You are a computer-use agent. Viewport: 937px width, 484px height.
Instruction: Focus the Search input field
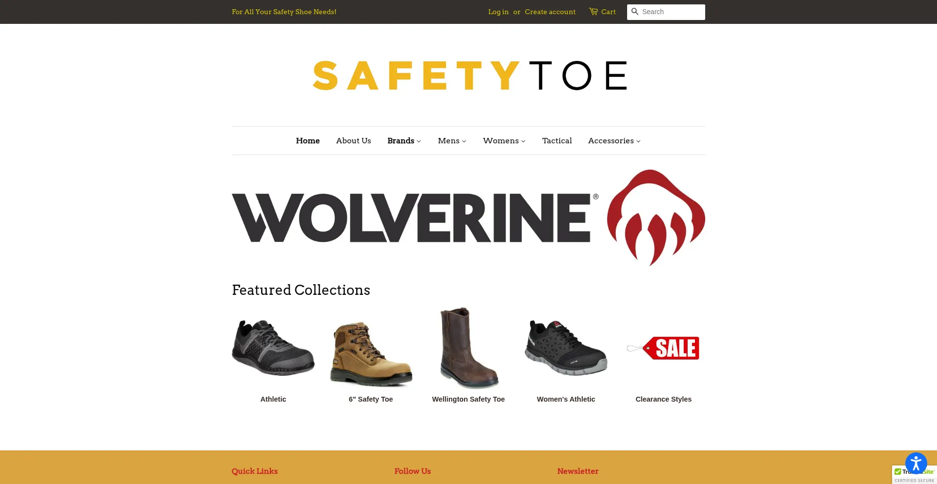tap(672, 12)
